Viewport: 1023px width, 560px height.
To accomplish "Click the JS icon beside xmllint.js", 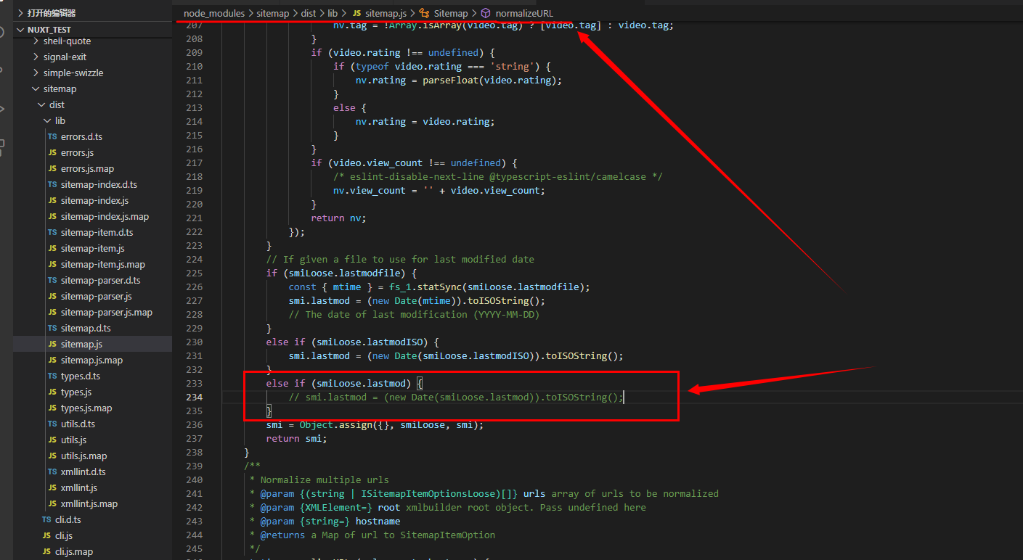I will click(52, 488).
